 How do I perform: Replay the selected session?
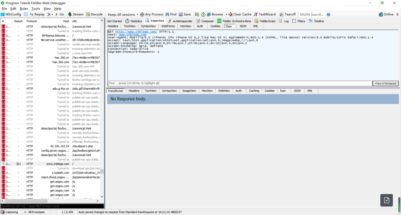tap(37, 14)
